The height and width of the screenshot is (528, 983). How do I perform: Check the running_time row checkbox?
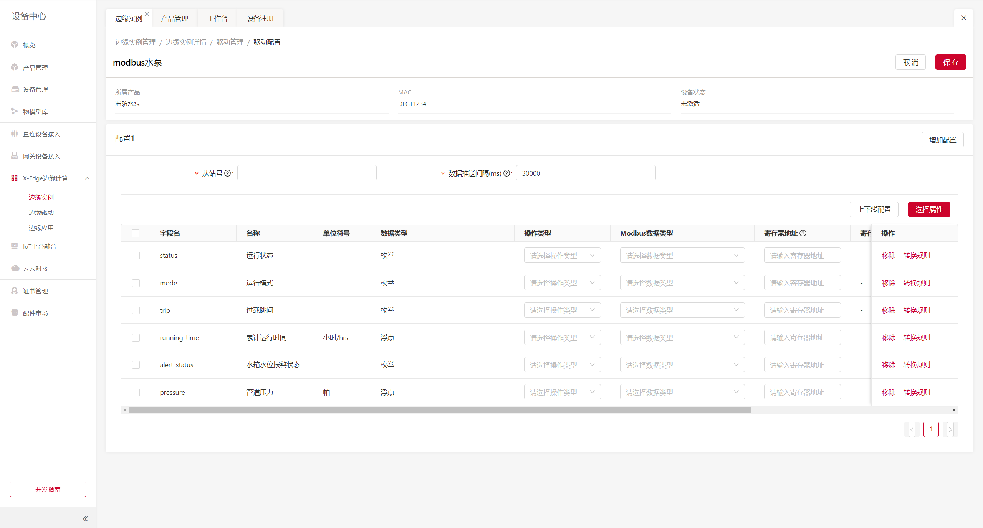[x=136, y=338]
